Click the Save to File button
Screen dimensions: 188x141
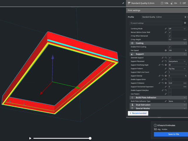click(170, 134)
